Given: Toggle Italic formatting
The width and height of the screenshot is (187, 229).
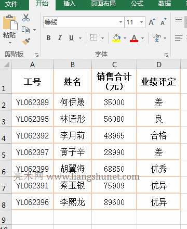Looking at the screenshot, I should [60, 38].
